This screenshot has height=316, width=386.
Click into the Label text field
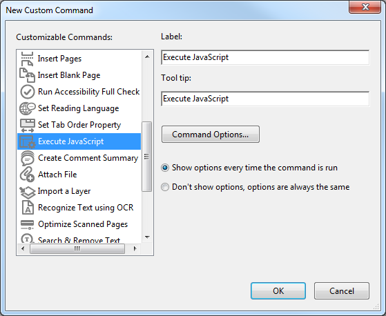point(265,57)
